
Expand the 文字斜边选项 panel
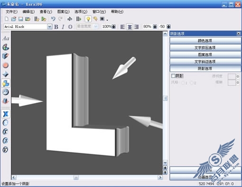coord(205,62)
